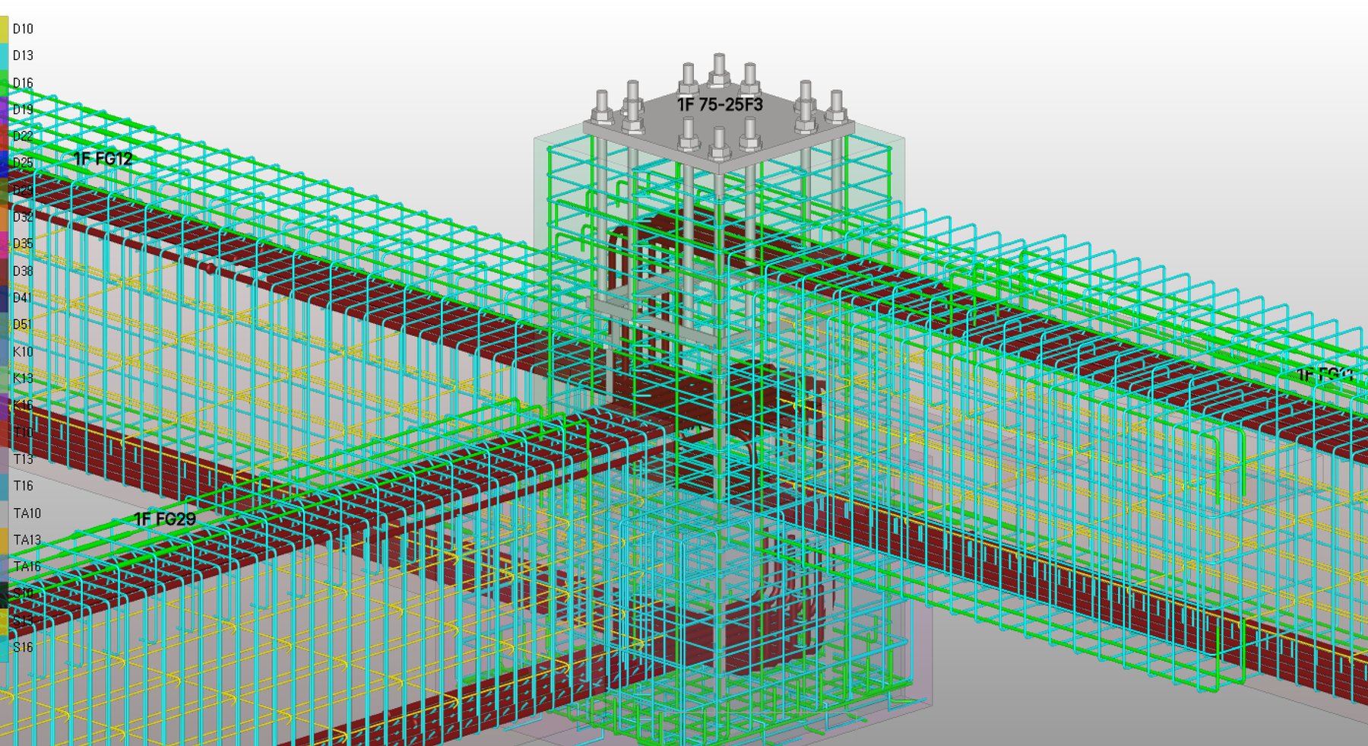This screenshot has height=746, width=1368.
Task: Click the D35 legend label
Action: click(23, 243)
